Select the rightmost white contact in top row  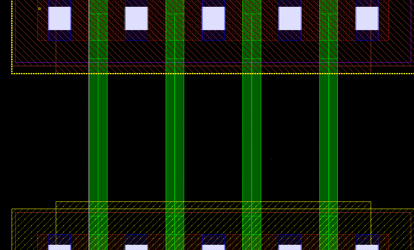367,18
